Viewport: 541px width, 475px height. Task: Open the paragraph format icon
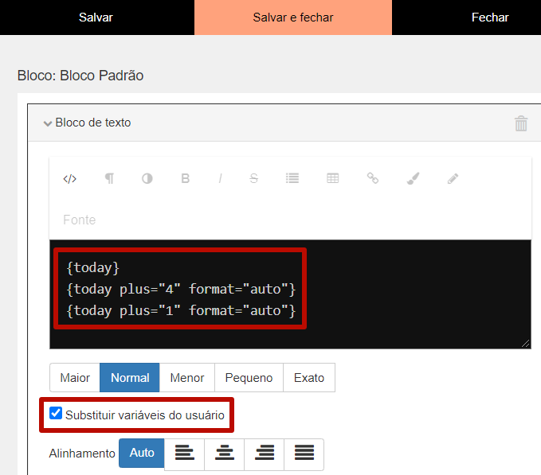click(x=109, y=178)
